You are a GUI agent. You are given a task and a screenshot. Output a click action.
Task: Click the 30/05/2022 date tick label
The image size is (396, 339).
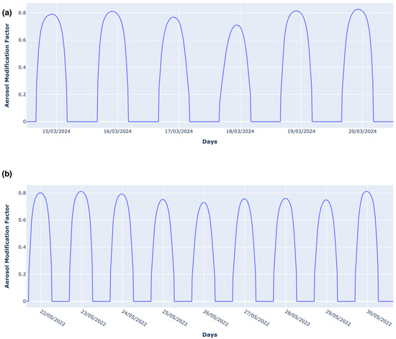click(x=379, y=318)
